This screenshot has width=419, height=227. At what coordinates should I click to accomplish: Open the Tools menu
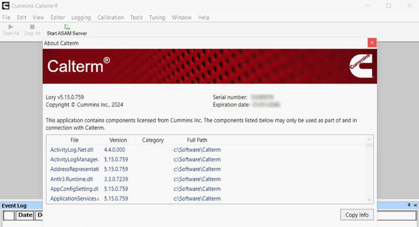136,17
